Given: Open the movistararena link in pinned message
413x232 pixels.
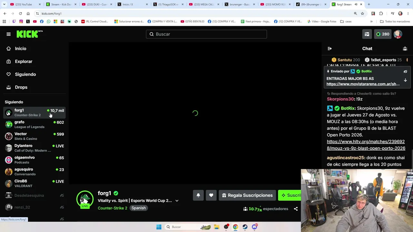Looking at the screenshot, I should pyautogui.click(x=363, y=84).
